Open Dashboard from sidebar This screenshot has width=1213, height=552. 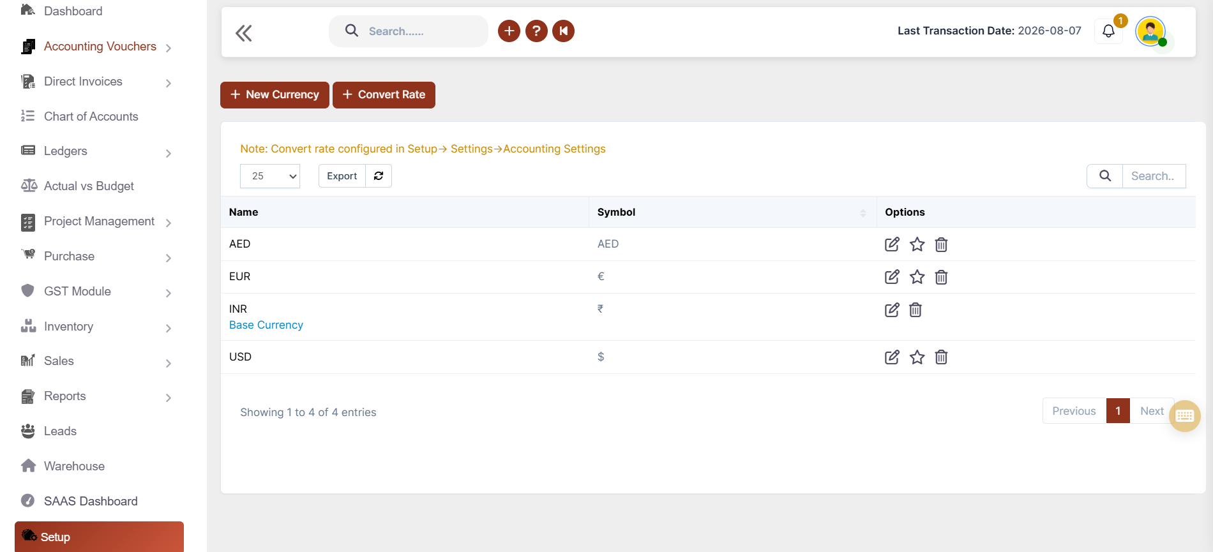73,11
